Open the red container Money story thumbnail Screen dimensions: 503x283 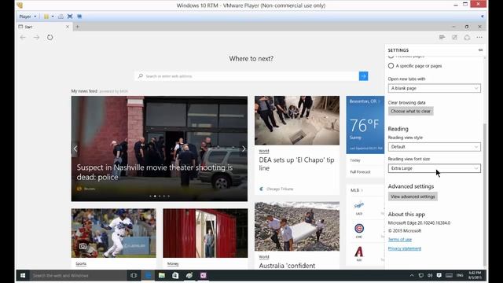pyautogui.click(x=205, y=233)
